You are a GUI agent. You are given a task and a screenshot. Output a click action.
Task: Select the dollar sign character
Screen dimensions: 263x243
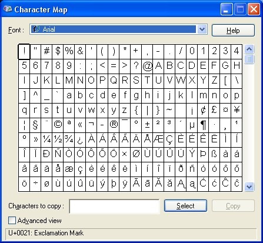tap(58, 51)
